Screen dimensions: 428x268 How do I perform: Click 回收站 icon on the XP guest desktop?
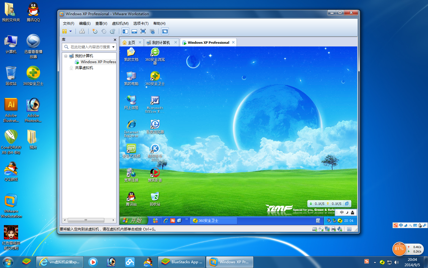pyautogui.click(x=155, y=200)
